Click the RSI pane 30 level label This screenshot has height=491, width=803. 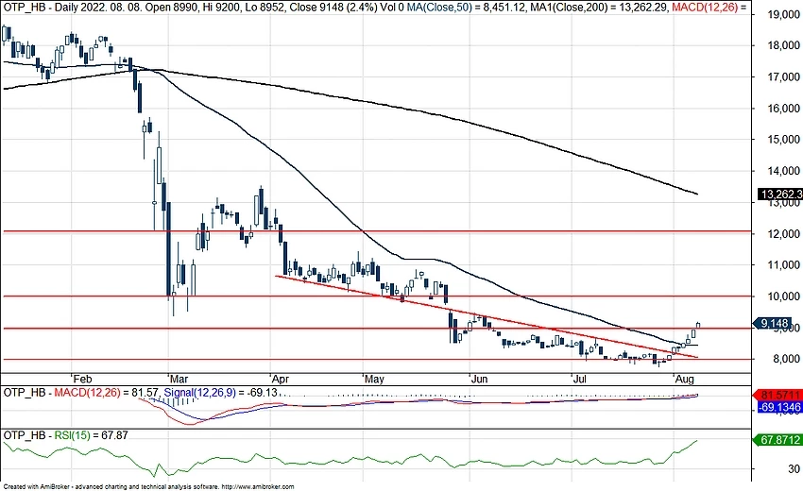pyautogui.click(x=794, y=468)
